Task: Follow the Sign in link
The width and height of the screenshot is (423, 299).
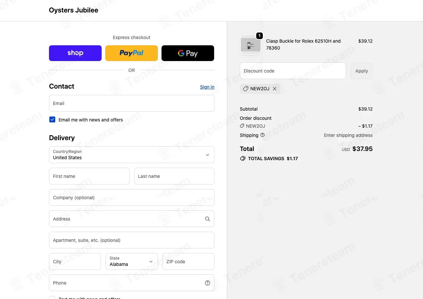Action: (207, 87)
